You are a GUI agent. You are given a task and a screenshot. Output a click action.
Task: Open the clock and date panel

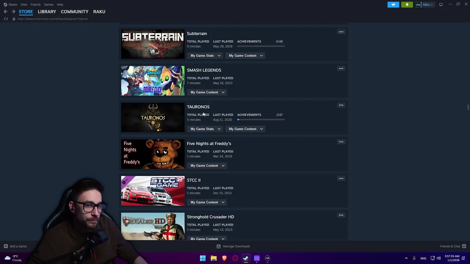[x=452, y=258]
